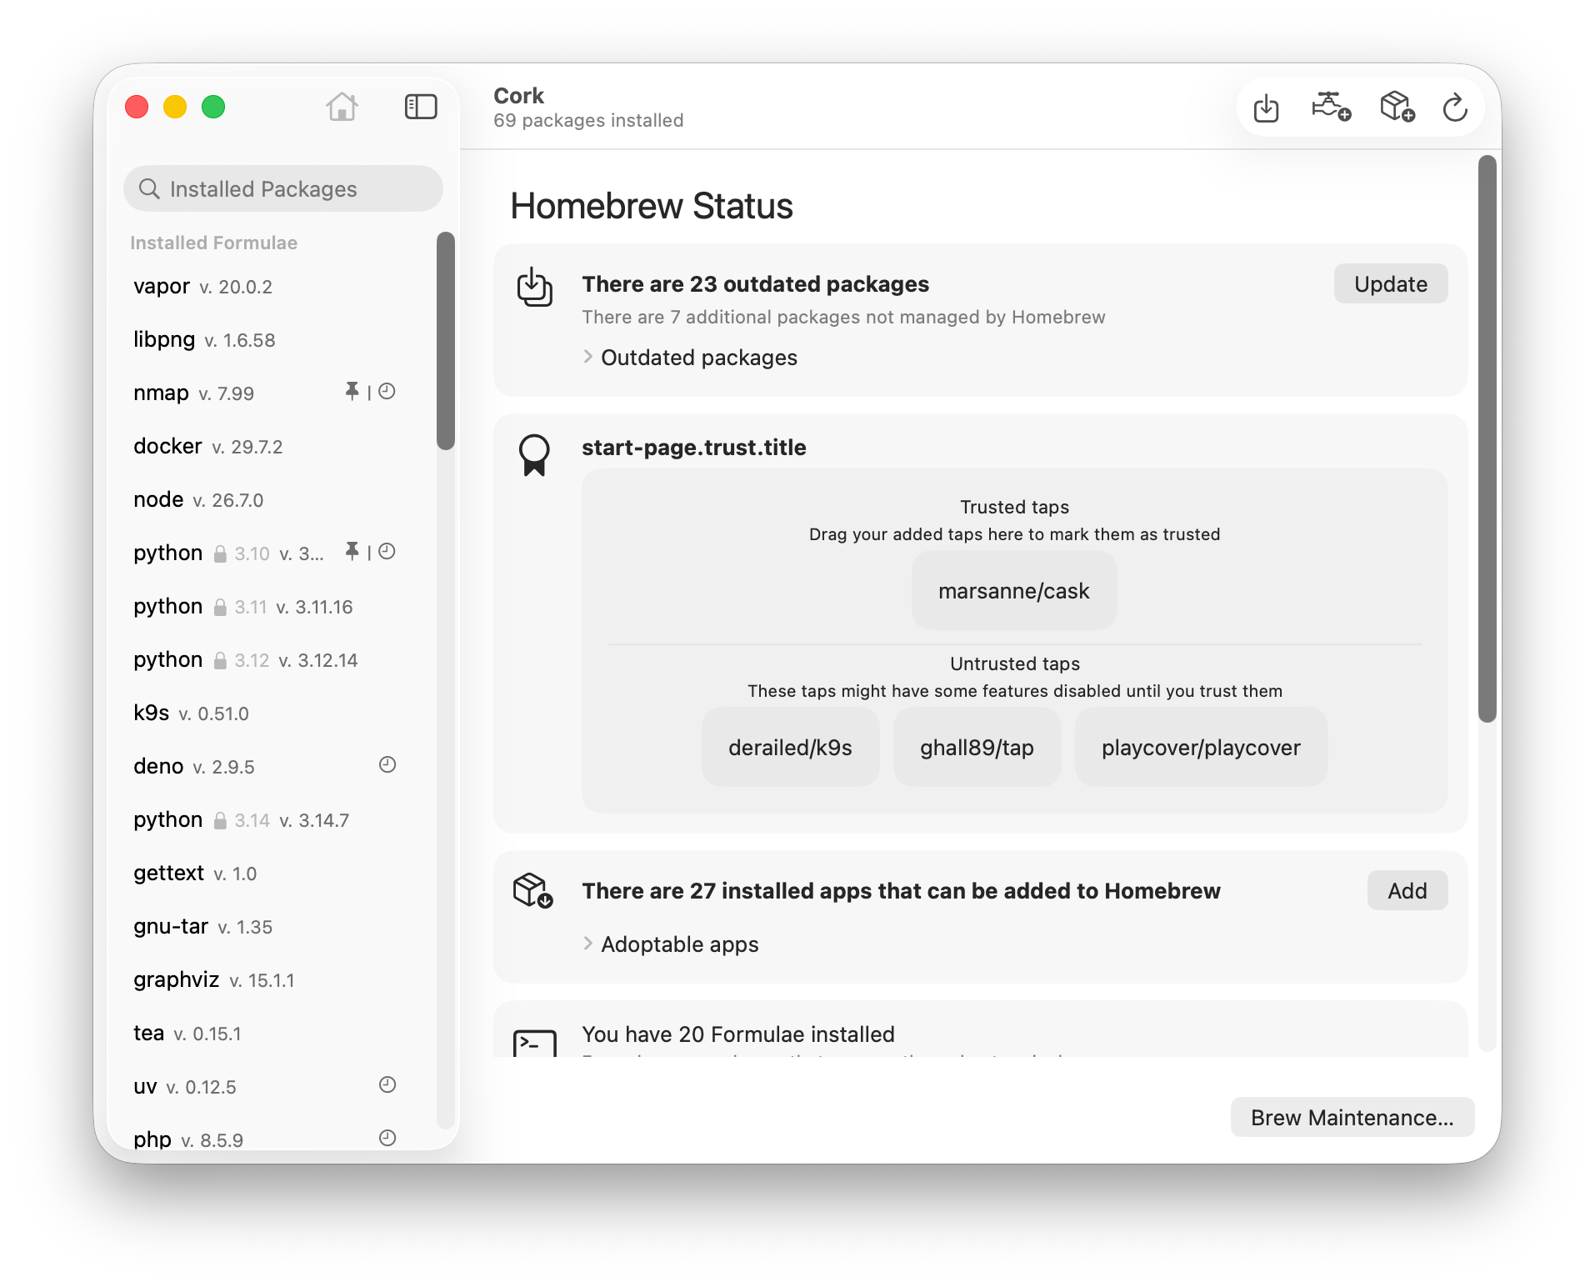This screenshot has height=1287, width=1595.
Task: Open Brew Maintenance…
Action: point(1352,1118)
